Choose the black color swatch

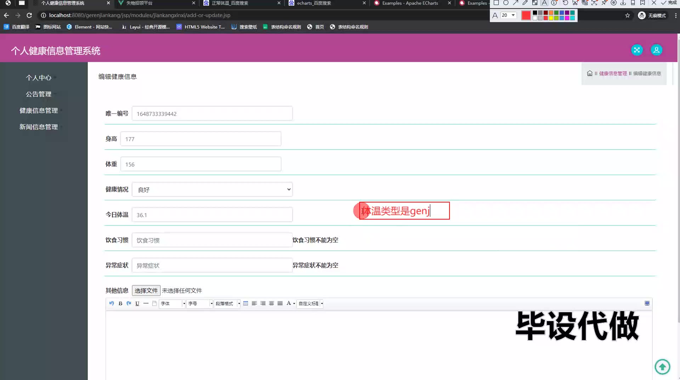tap(535, 13)
